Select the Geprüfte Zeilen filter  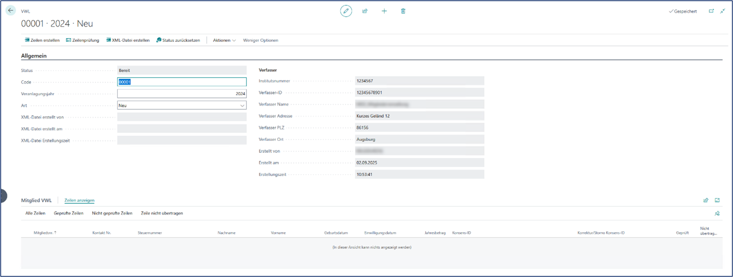click(69, 213)
